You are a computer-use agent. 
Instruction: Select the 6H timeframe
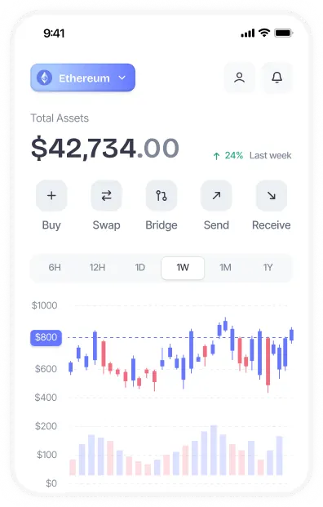pos(55,268)
